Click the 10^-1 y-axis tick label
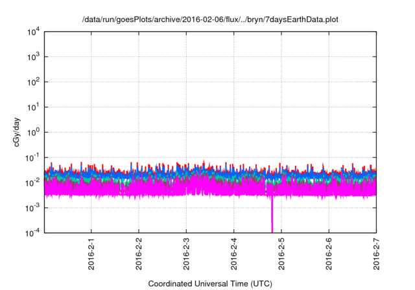Image resolution: width=415 pixels, height=290 pixels. [x=32, y=157]
